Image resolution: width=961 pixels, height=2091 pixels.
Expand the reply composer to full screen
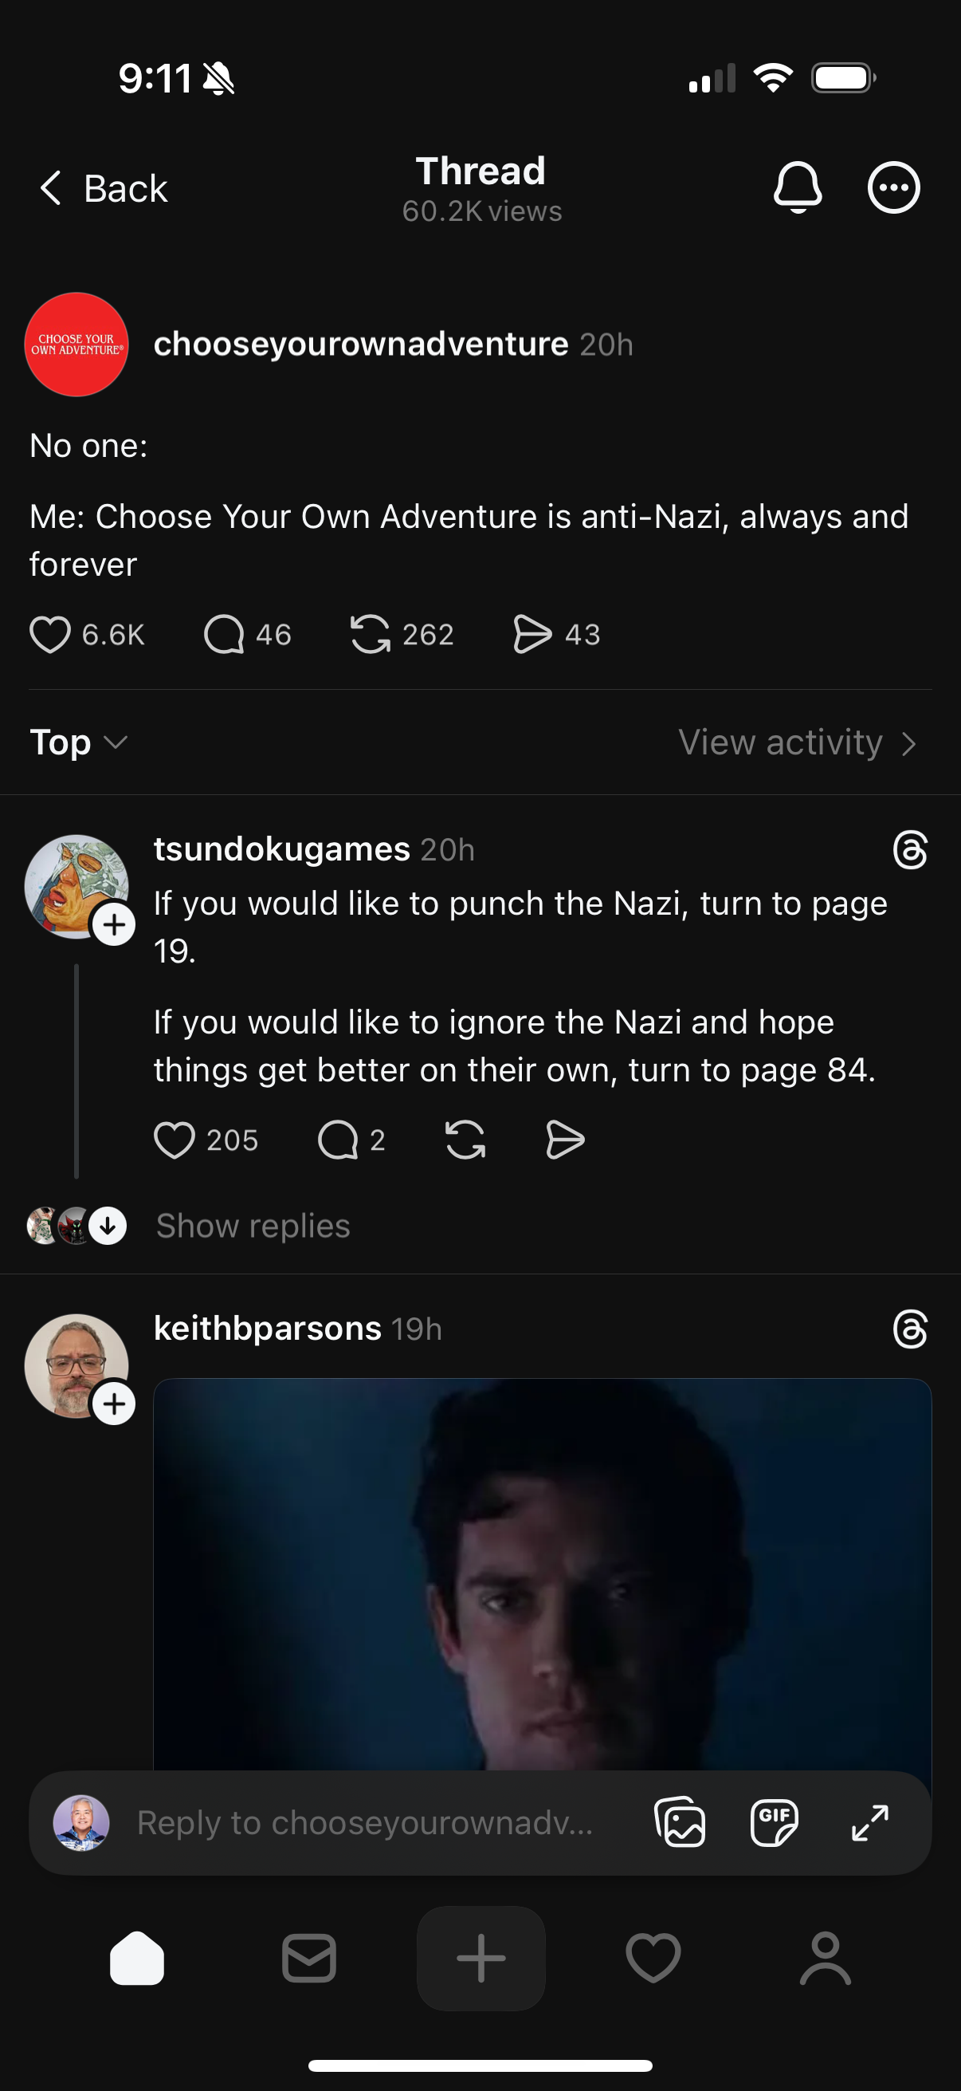coord(869,1822)
